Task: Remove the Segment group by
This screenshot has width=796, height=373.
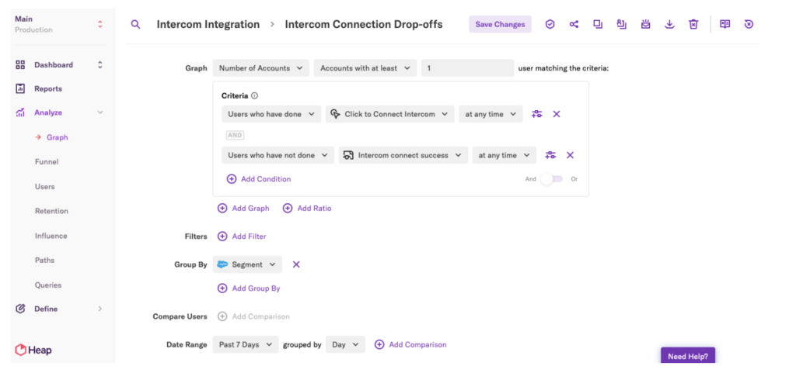Action: [296, 264]
